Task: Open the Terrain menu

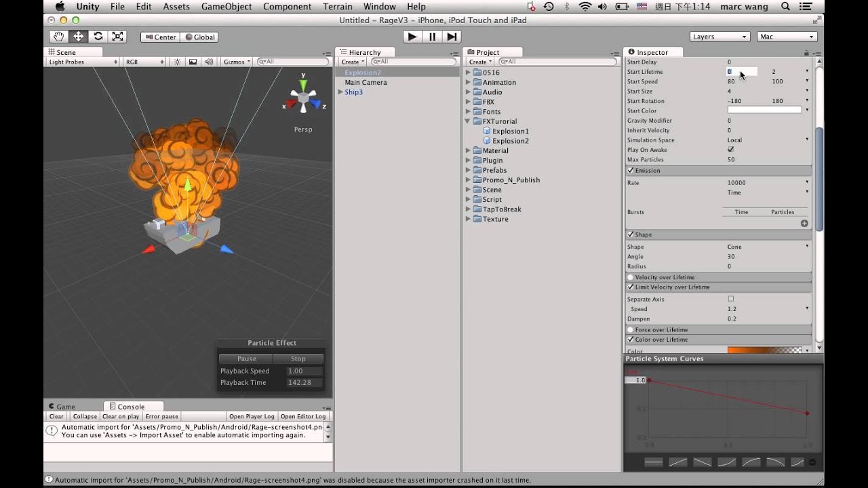Action: click(x=338, y=7)
